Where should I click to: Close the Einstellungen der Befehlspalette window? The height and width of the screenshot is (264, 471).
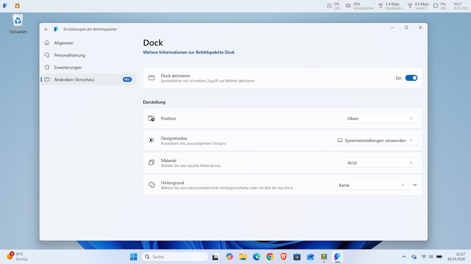point(420,27)
